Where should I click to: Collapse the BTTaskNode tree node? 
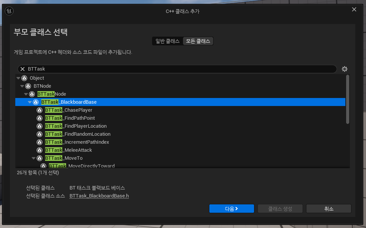26,94
